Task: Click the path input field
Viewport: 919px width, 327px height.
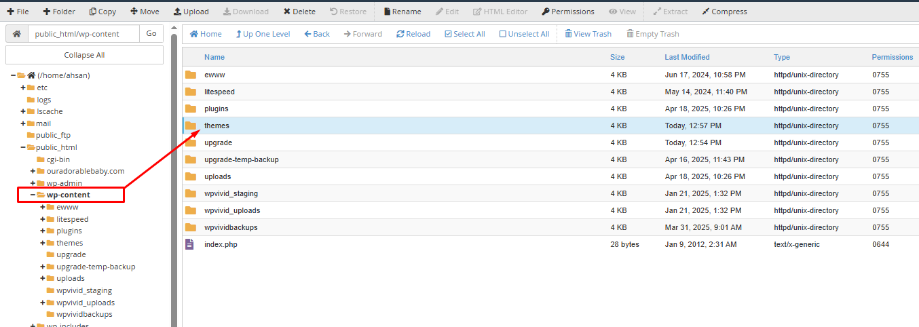Action: click(83, 34)
